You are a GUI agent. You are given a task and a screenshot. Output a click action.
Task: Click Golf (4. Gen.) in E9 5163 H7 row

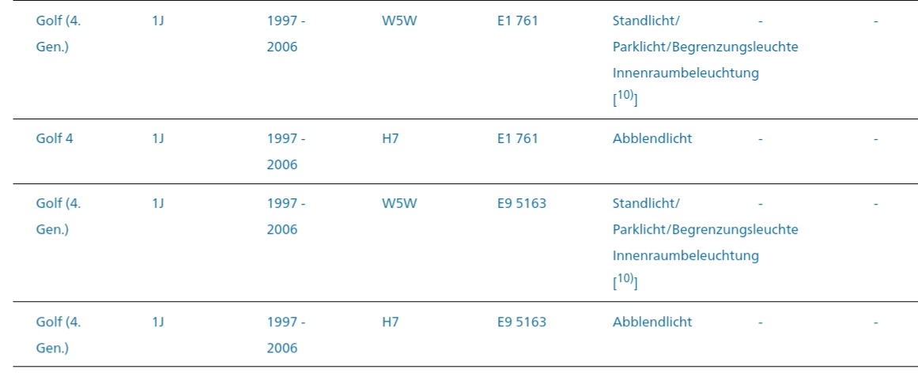(x=59, y=322)
